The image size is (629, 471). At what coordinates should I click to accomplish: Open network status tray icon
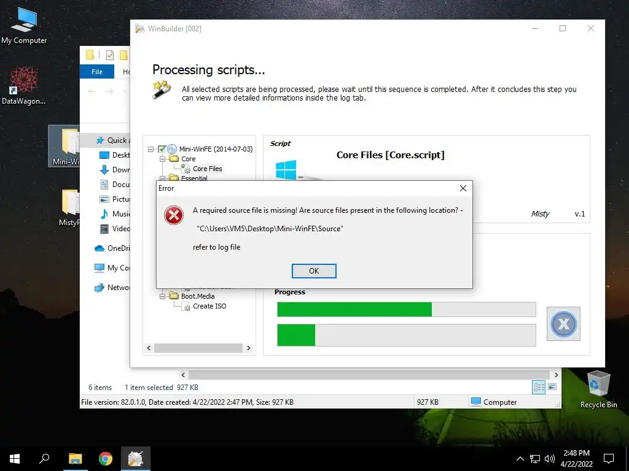(535, 459)
